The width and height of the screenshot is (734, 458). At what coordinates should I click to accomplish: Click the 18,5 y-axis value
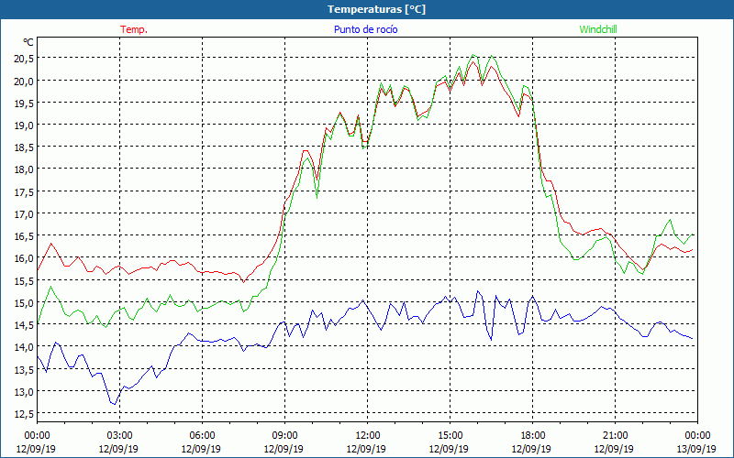coord(24,147)
